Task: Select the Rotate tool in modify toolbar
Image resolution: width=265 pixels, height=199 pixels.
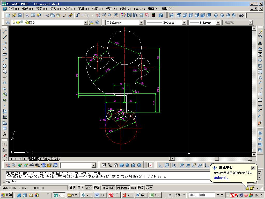Action: [260, 66]
